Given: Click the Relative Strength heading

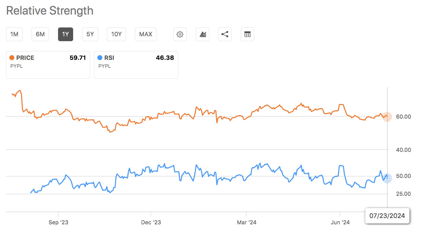Looking at the screenshot, I should click(x=50, y=11).
